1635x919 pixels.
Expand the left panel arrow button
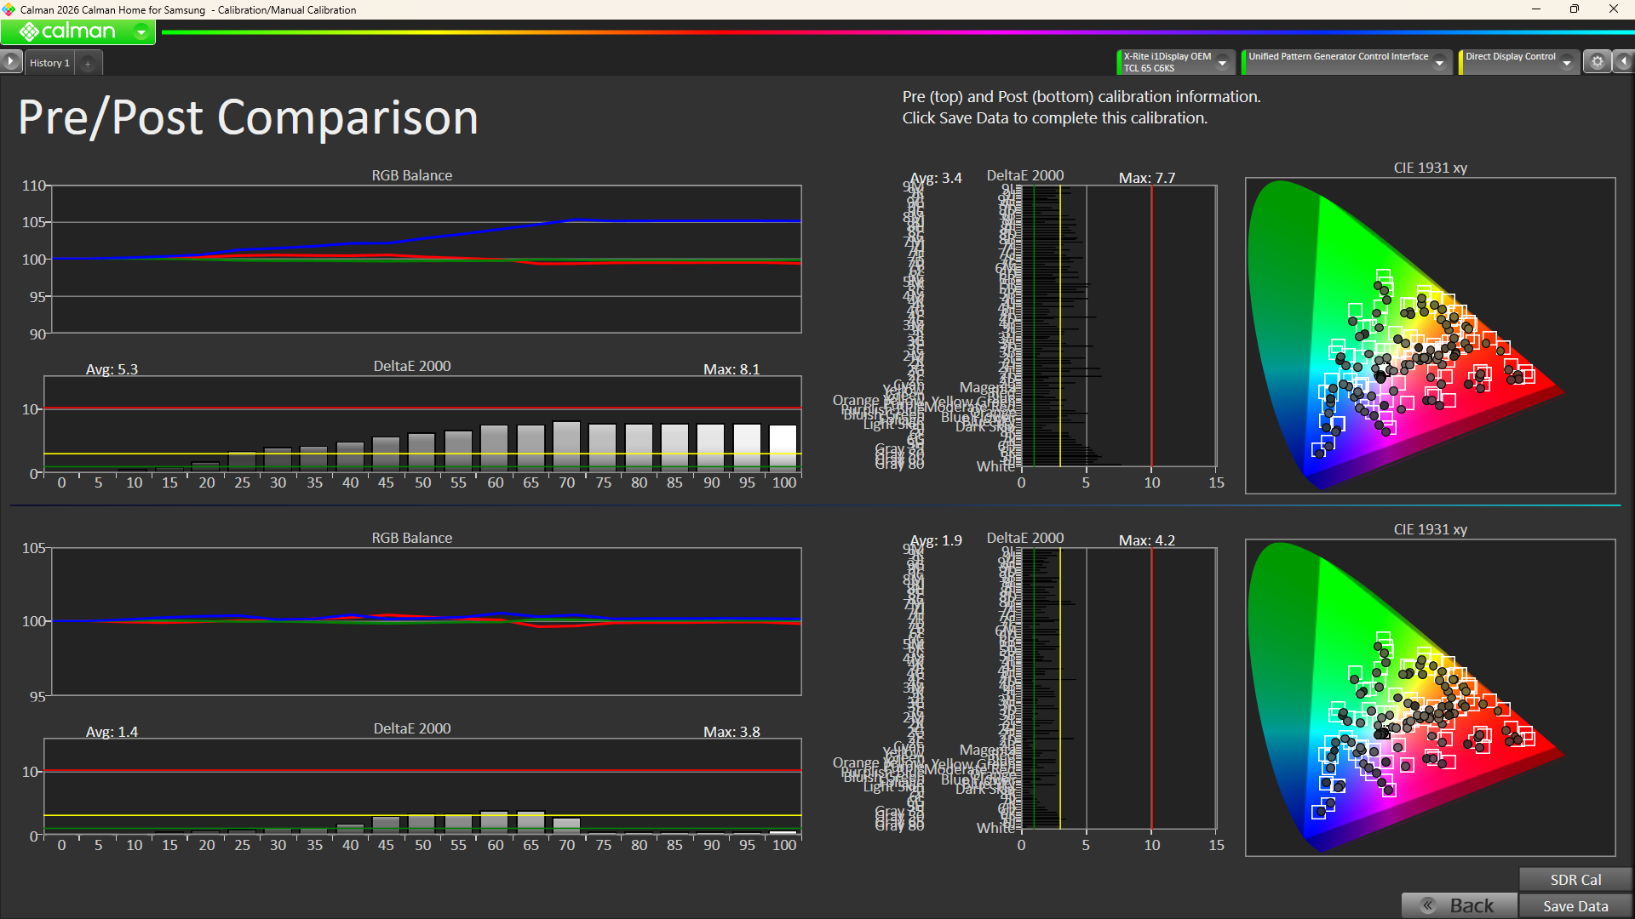click(x=10, y=61)
